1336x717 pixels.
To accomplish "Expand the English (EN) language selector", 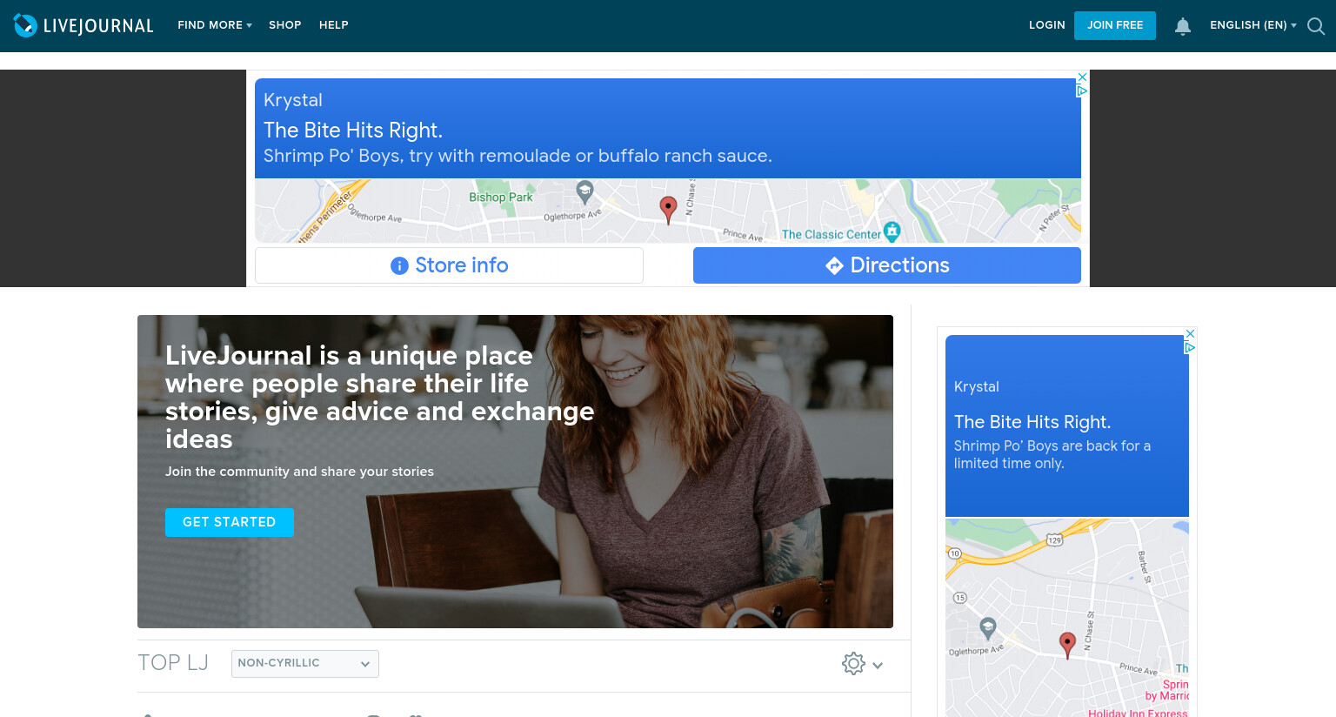I will point(1253,25).
